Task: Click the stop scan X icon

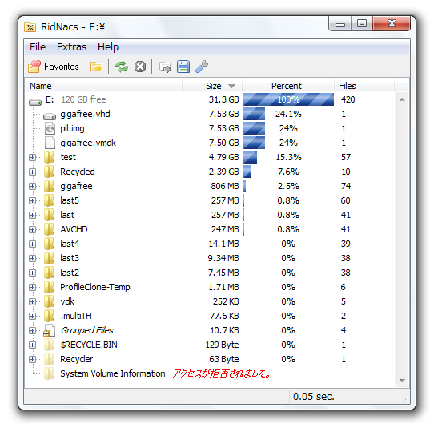Action: (x=140, y=67)
